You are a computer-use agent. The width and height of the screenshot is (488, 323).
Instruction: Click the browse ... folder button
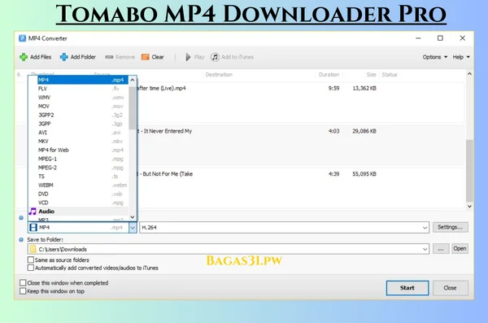pyautogui.click(x=441, y=249)
